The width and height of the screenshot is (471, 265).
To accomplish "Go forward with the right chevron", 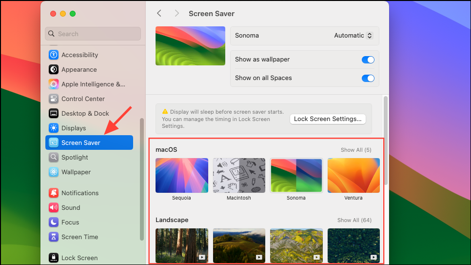I will click(177, 13).
